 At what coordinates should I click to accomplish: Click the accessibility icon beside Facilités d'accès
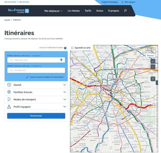9,92
